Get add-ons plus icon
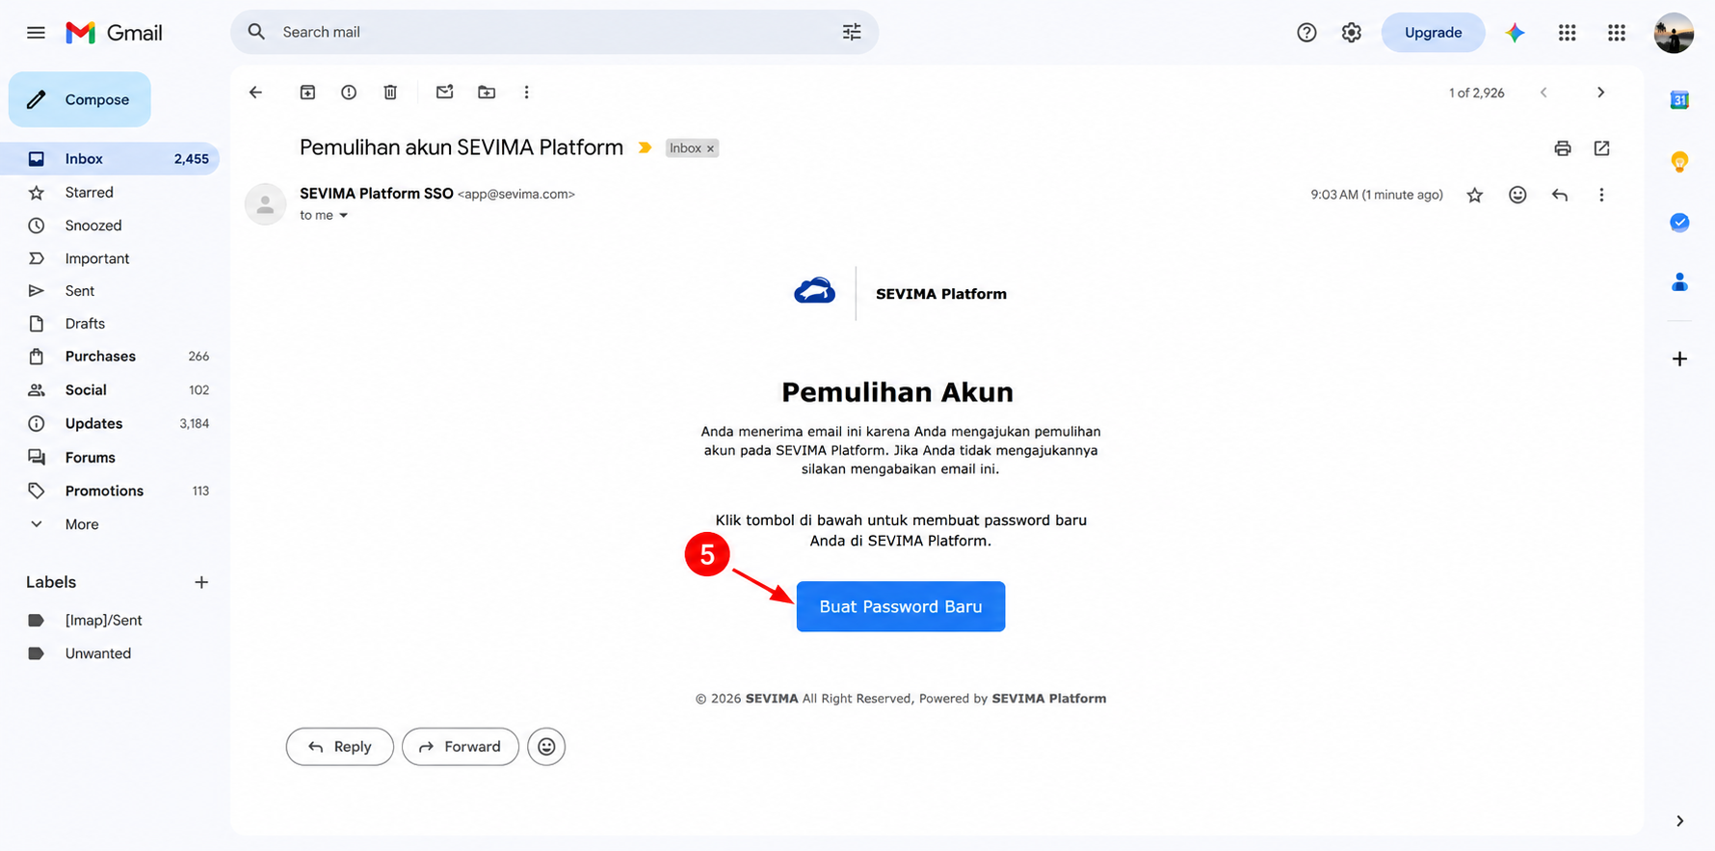 1679,359
